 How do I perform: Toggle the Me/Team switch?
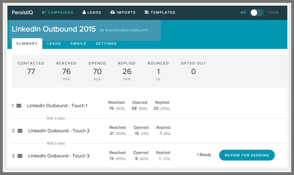257,13
